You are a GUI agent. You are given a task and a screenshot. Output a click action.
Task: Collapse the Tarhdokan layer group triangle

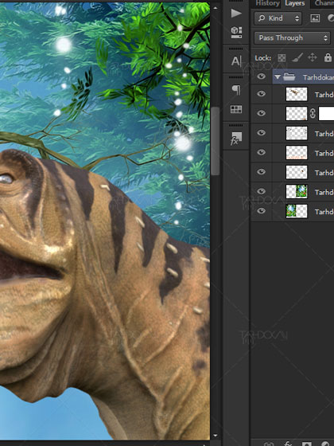point(278,76)
